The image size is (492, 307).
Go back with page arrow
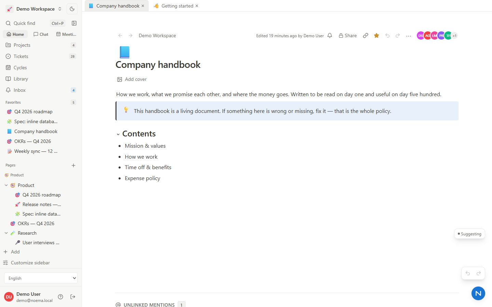point(120,35)
